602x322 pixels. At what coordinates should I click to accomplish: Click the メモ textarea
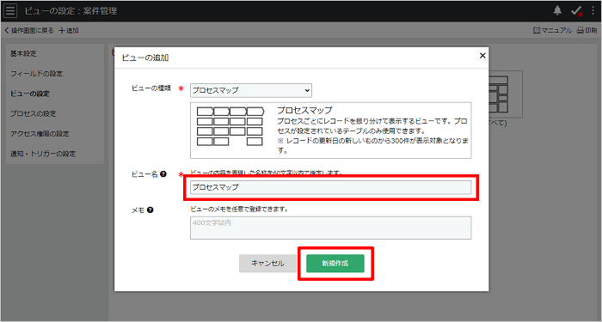[x=330, y=228]
